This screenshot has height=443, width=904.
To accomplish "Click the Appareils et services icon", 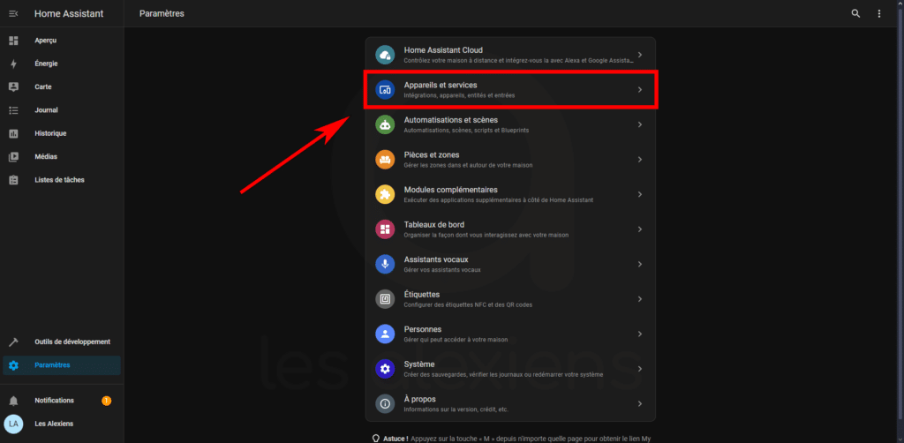I will 385,90.
